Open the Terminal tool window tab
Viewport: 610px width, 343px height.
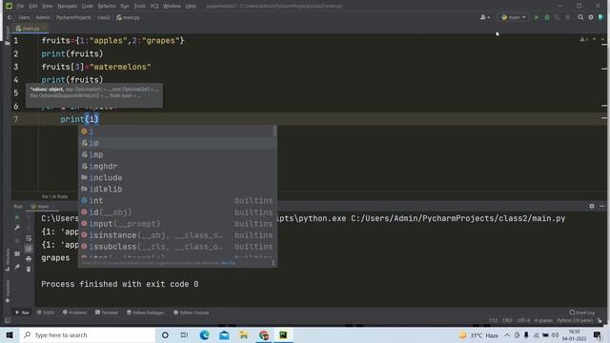(107, 313)
